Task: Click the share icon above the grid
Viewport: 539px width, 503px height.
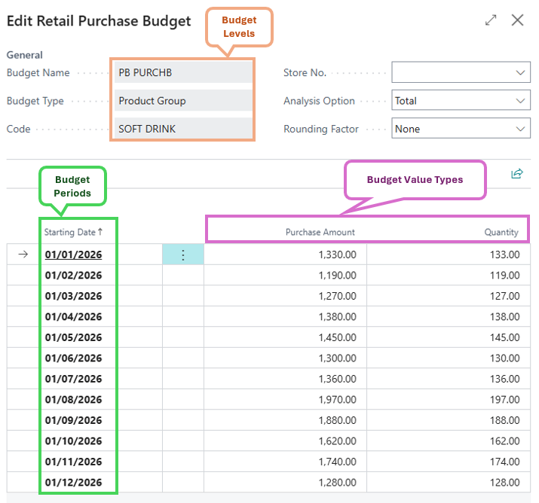Action: point(516,174)
